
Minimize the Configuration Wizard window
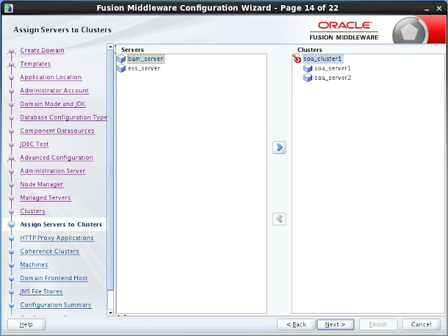tap(426, 8)
